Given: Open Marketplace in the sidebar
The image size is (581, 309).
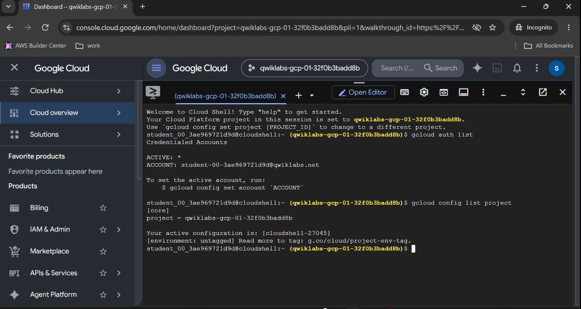Looking at the screenshot, I should 50,251.
